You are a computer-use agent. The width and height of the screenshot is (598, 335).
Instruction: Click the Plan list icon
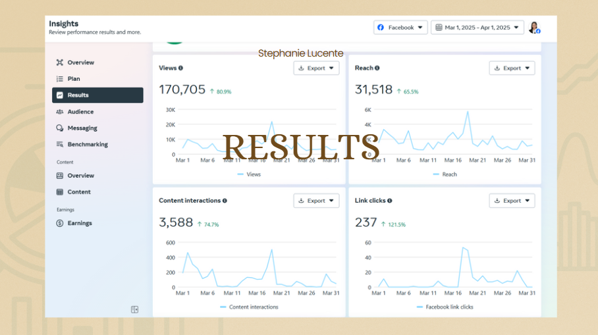click(60, 79)
